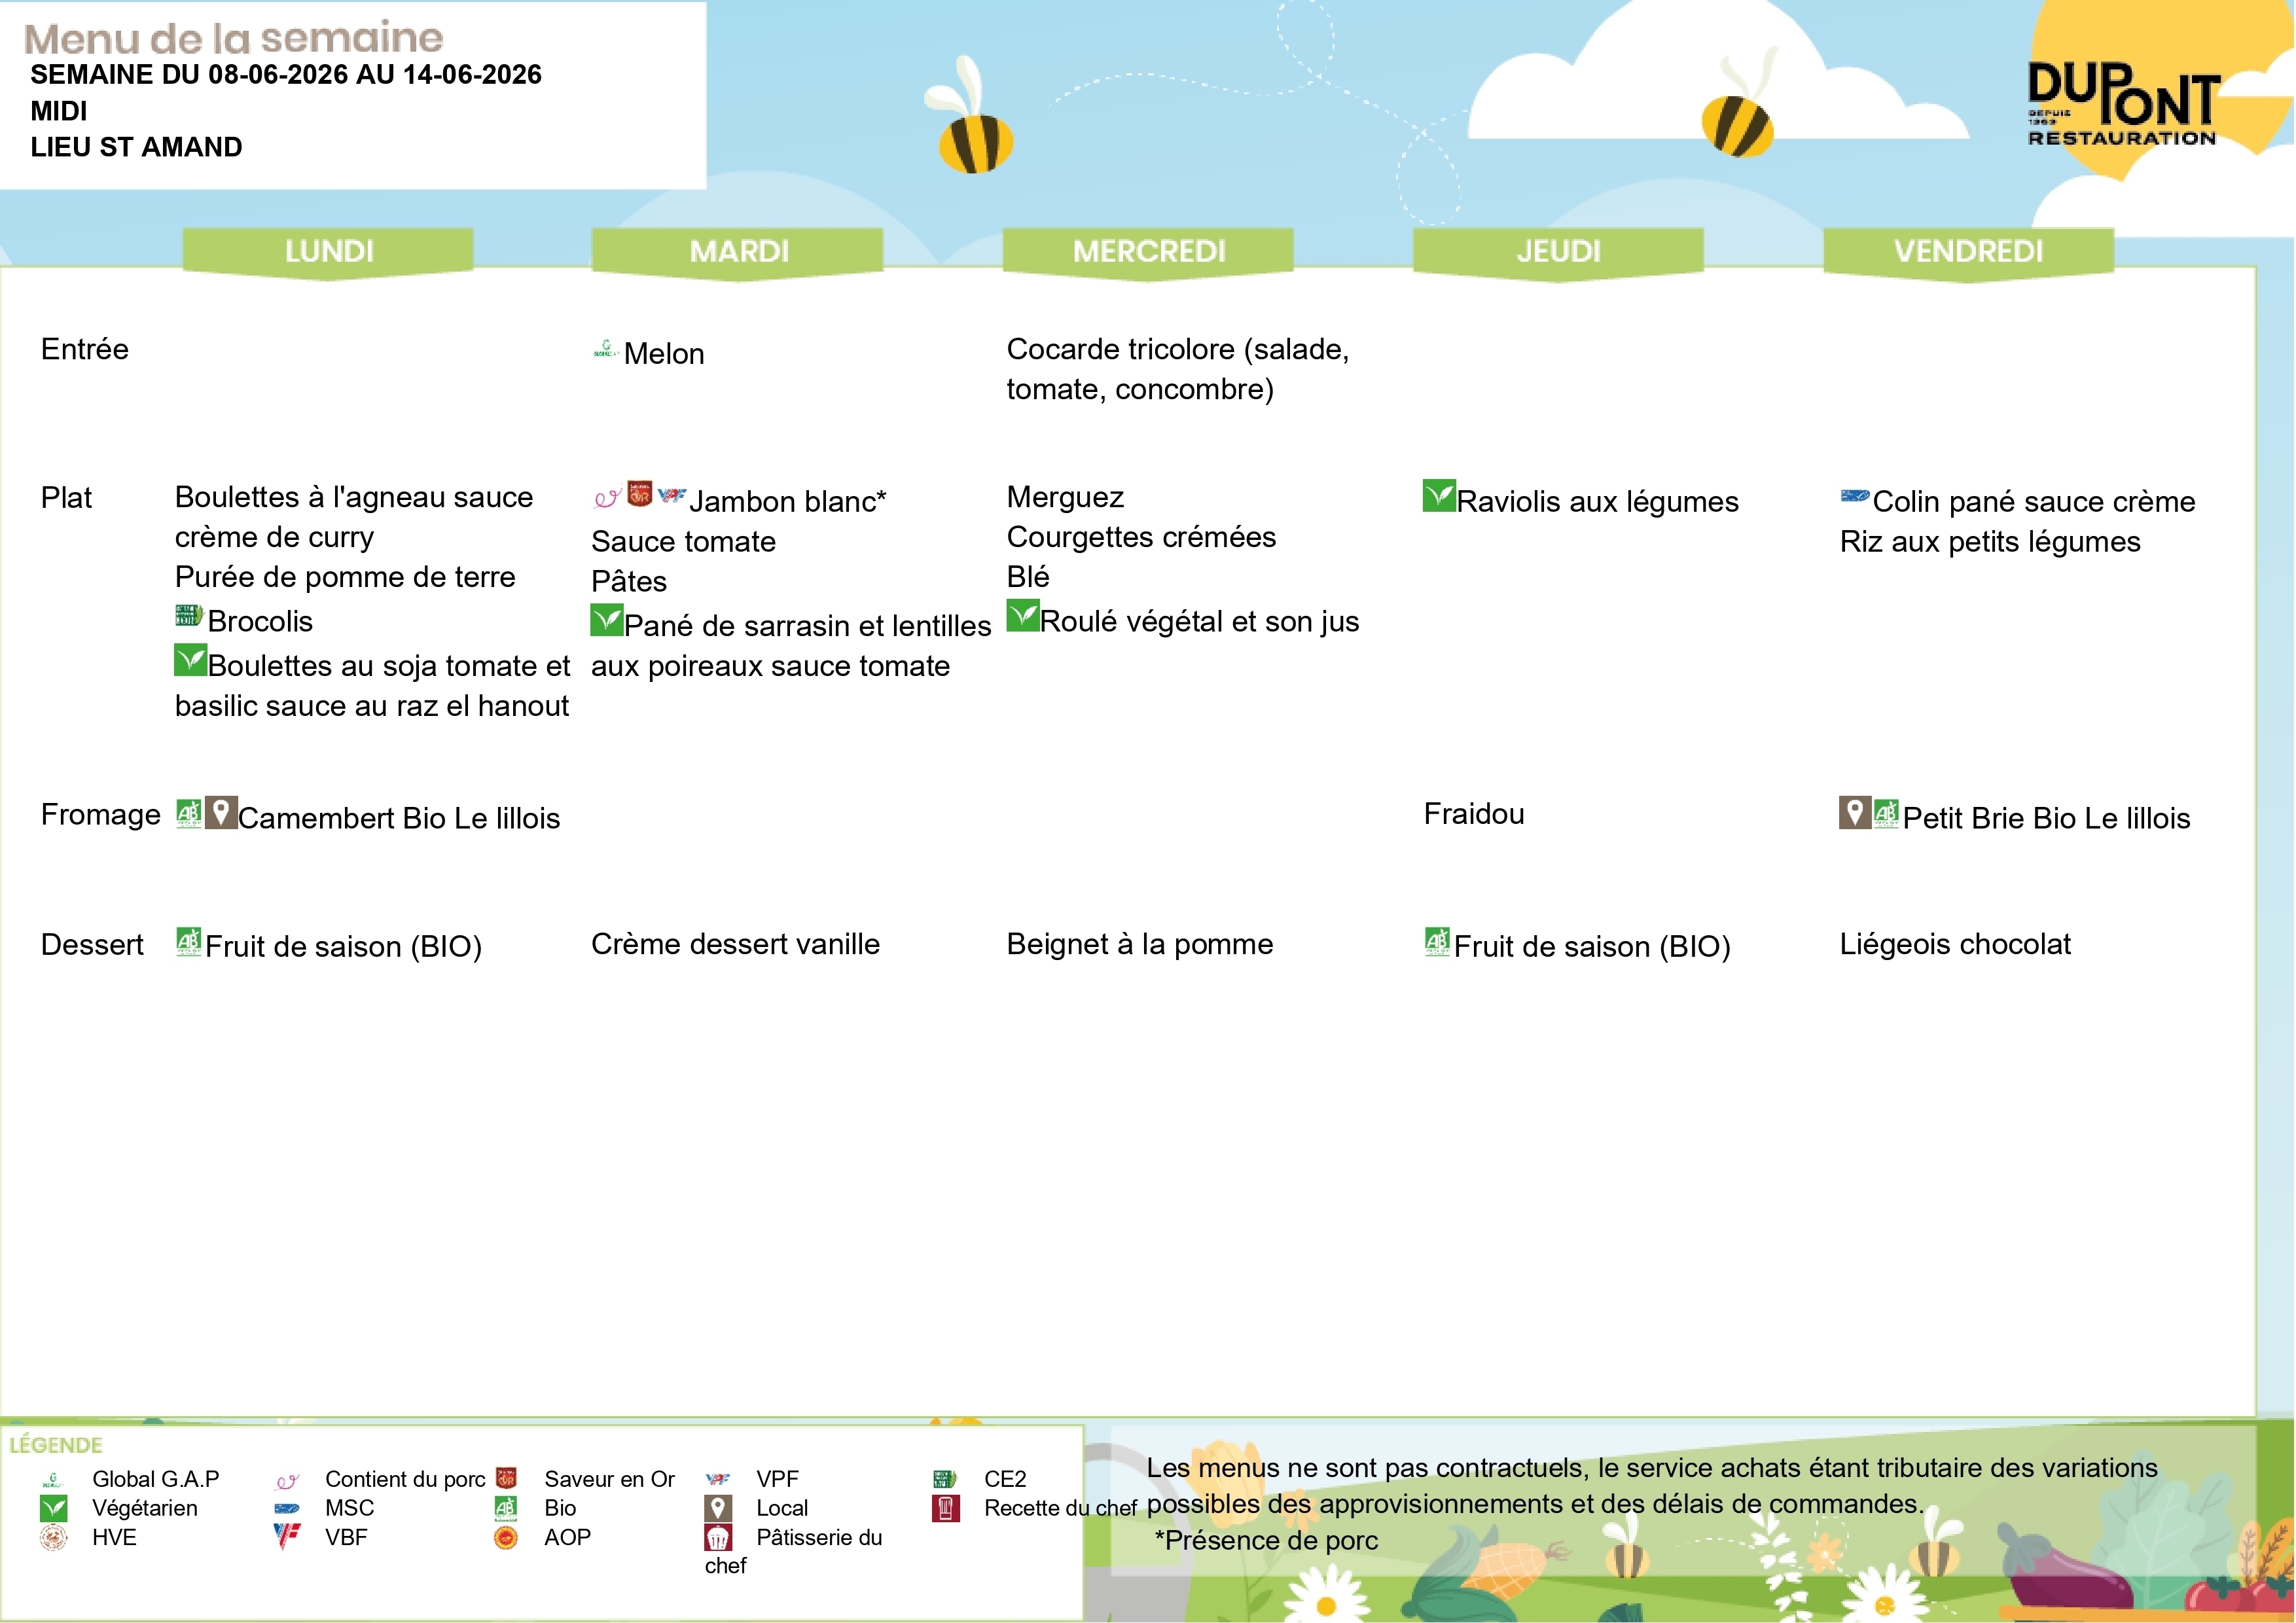Click the Bio icon beside Petit Brie

(1886, 814)
